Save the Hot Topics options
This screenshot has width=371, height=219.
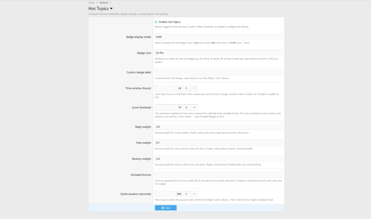(x=166, y=208)
